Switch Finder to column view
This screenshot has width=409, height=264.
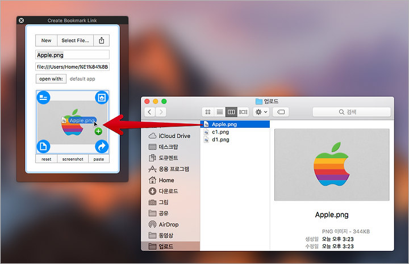[x=231, y=112]
